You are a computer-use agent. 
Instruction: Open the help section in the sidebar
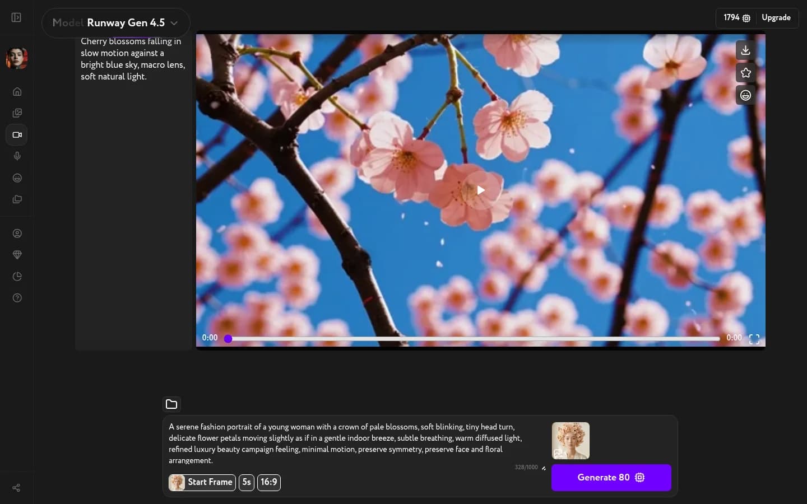tap(17, 298)
